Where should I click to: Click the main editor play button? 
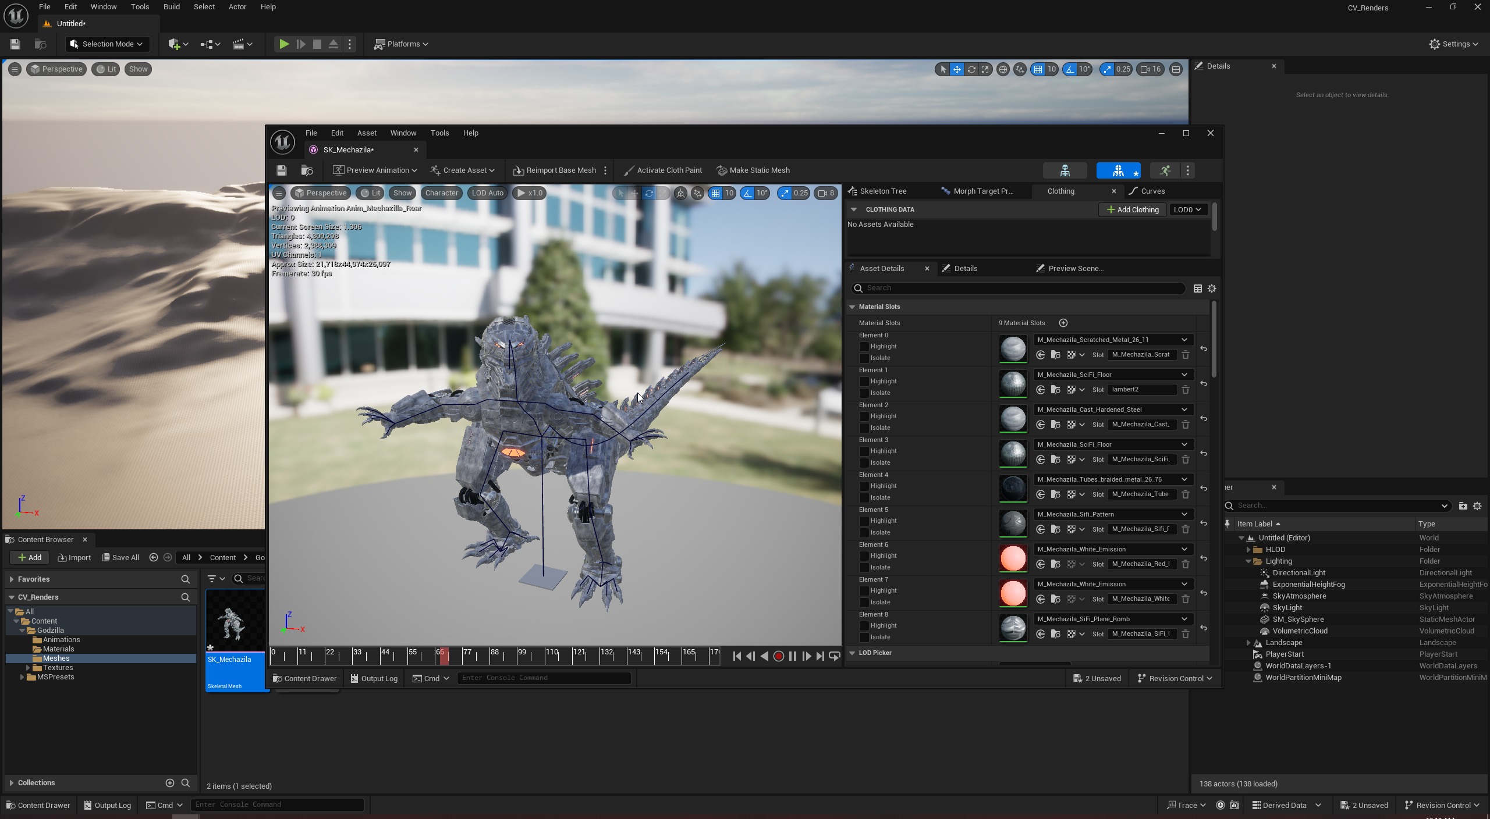tap(283, 44)
